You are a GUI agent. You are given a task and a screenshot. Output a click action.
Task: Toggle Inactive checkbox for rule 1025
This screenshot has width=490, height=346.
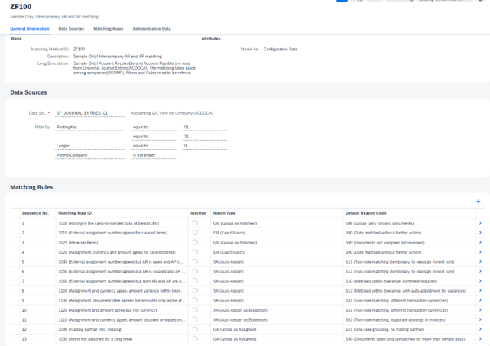click(195, 242)
